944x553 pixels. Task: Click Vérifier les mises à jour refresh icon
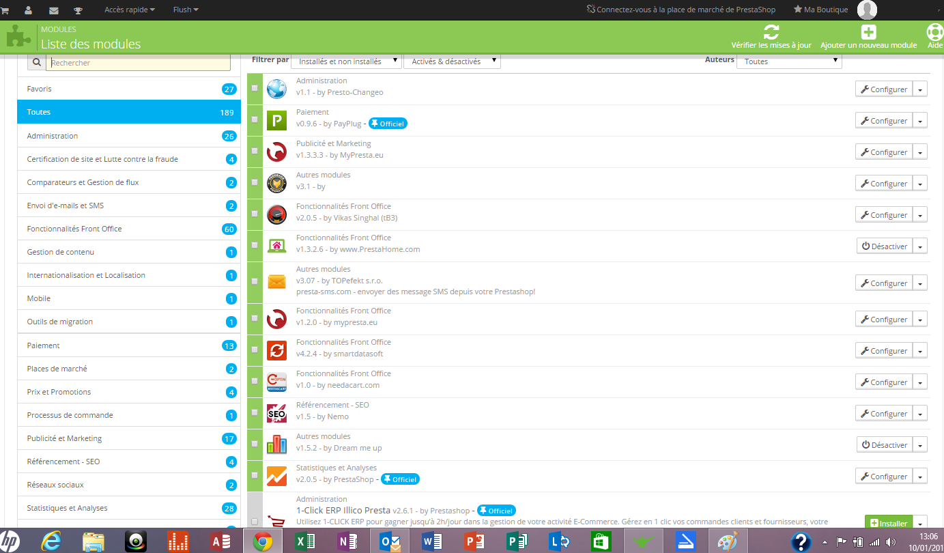click(771, 32)
